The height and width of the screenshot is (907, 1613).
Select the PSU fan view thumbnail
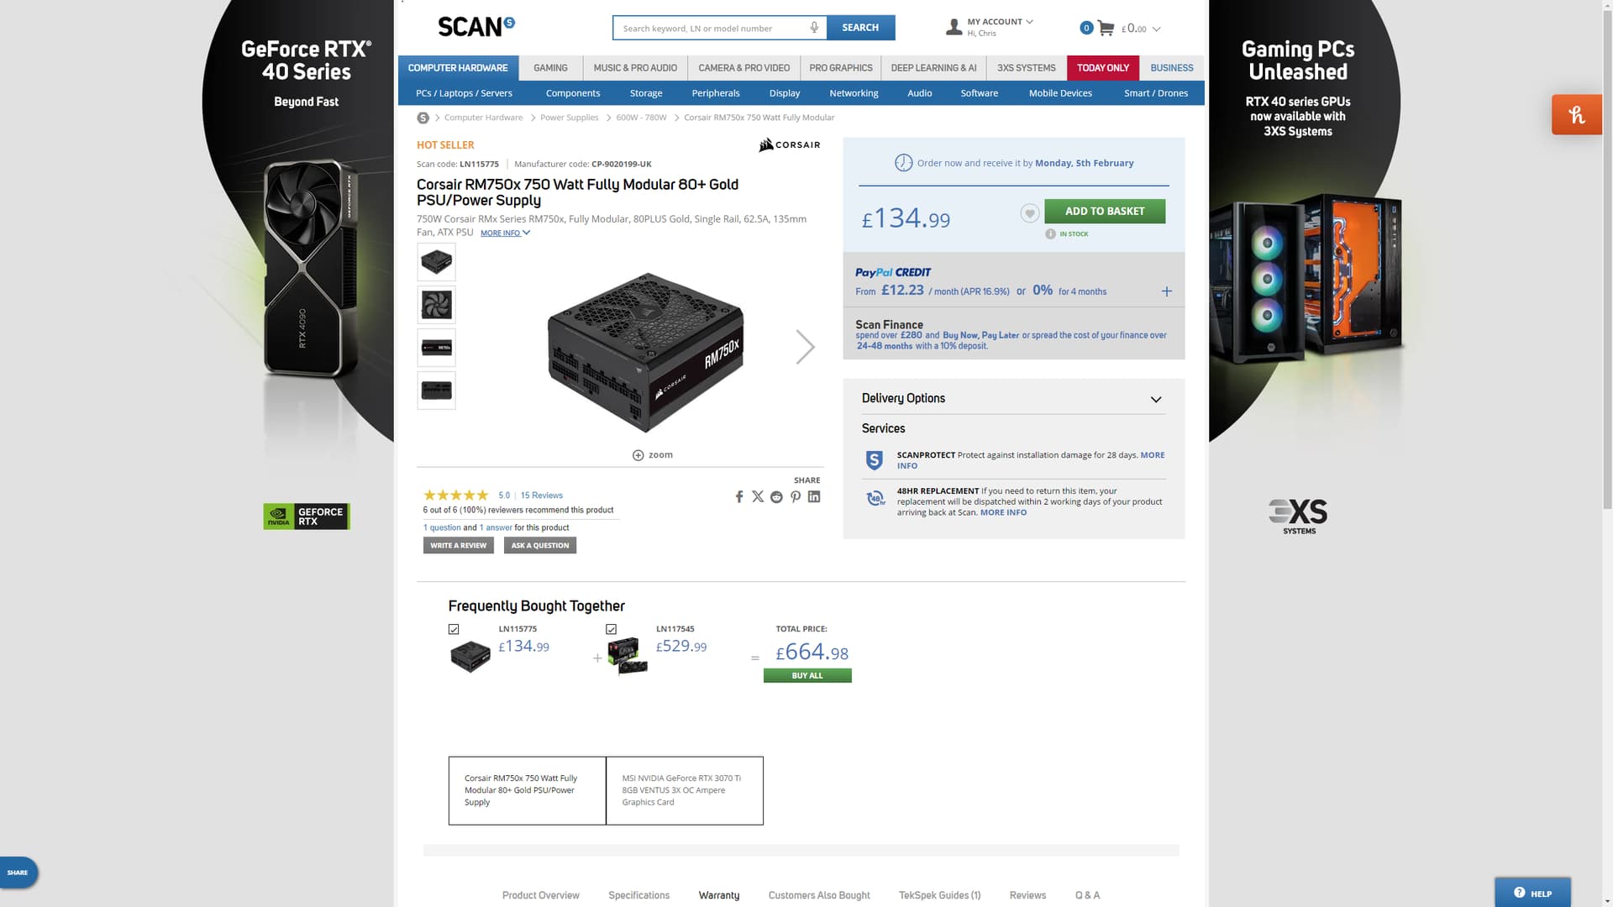point(436,305)
